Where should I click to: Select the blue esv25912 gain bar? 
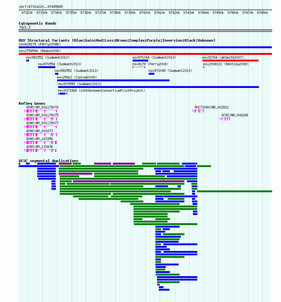tap(113, 80)
